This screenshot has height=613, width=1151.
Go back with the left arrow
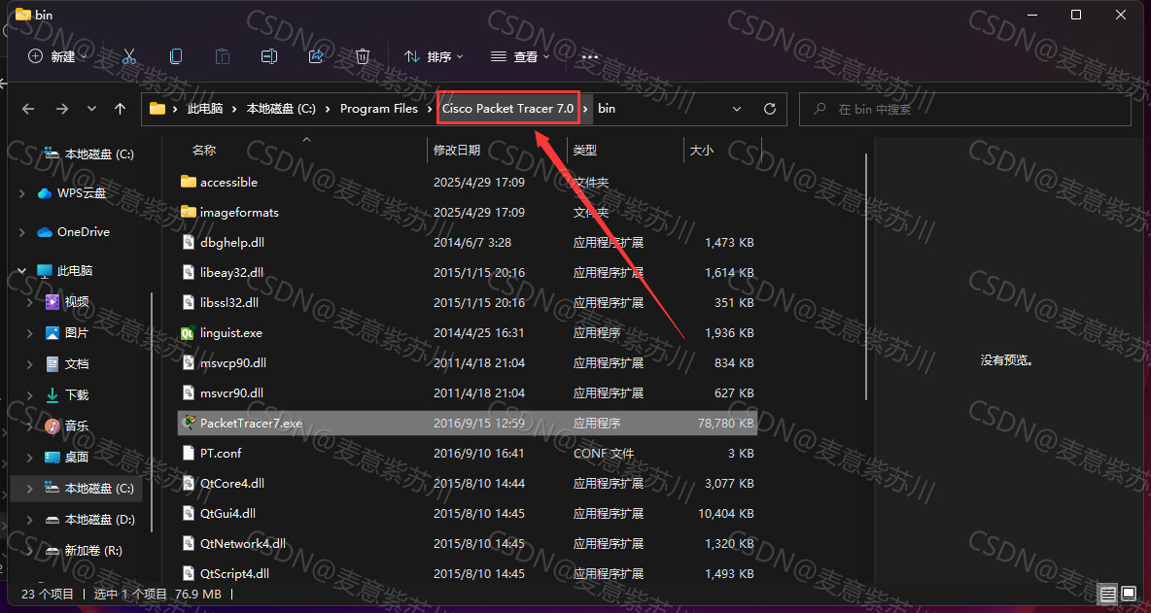click(x=28, y=109)
